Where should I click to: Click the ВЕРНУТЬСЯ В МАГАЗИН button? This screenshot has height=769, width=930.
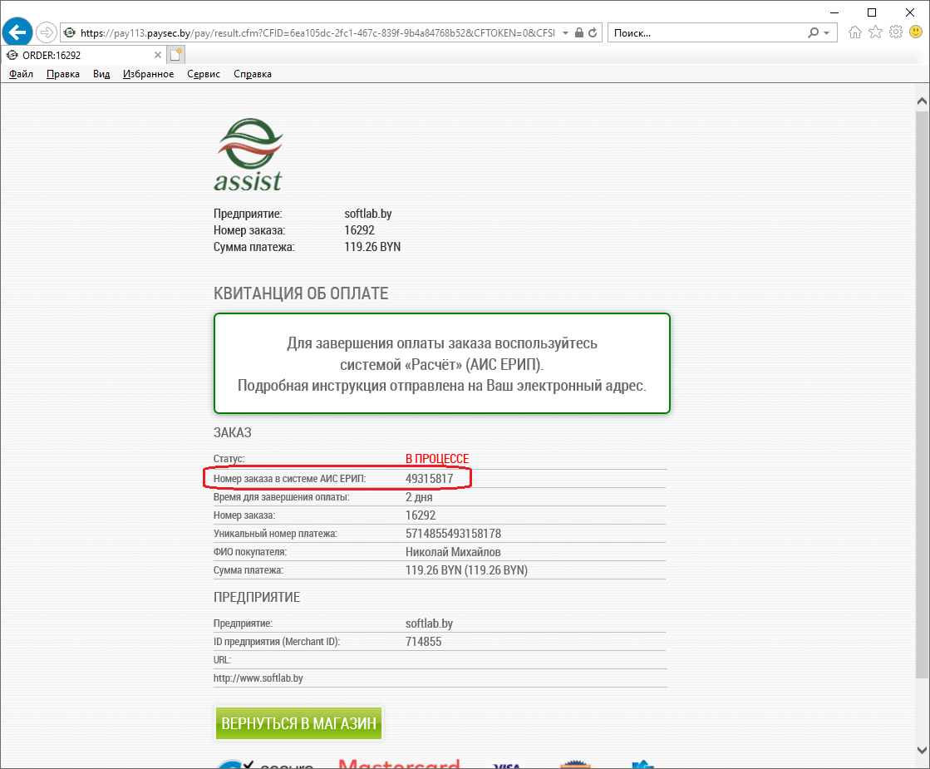pyautogui.click(x=299, y=723)
